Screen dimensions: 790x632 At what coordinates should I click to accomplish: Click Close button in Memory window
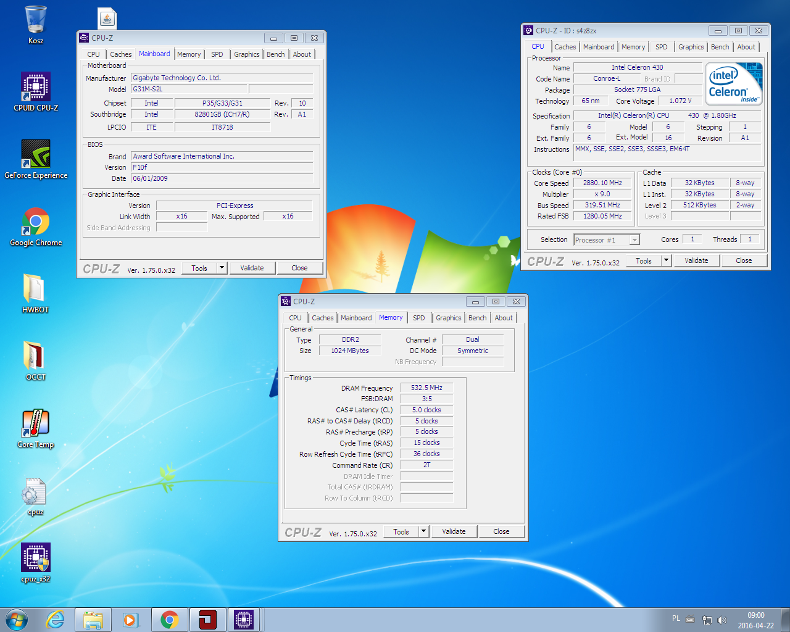501,531
